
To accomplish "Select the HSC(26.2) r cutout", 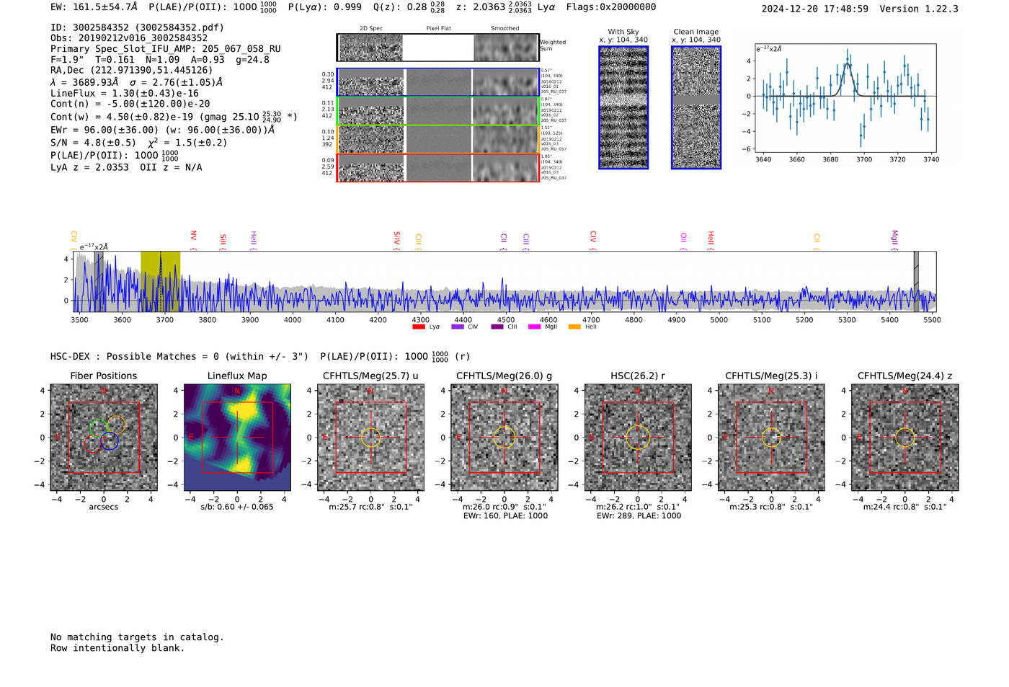I will point(638,438).
